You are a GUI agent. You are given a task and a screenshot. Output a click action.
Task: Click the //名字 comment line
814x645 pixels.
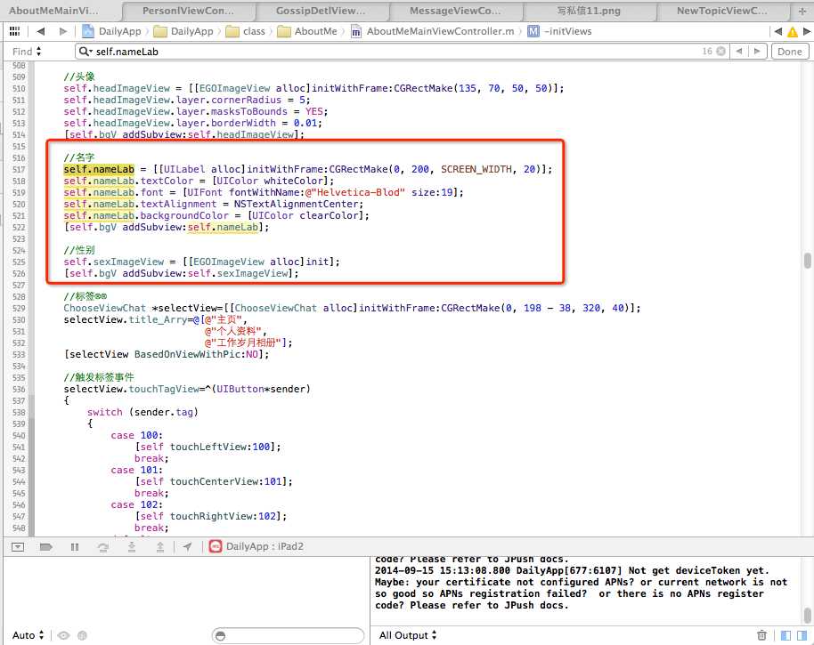point(79,157)
